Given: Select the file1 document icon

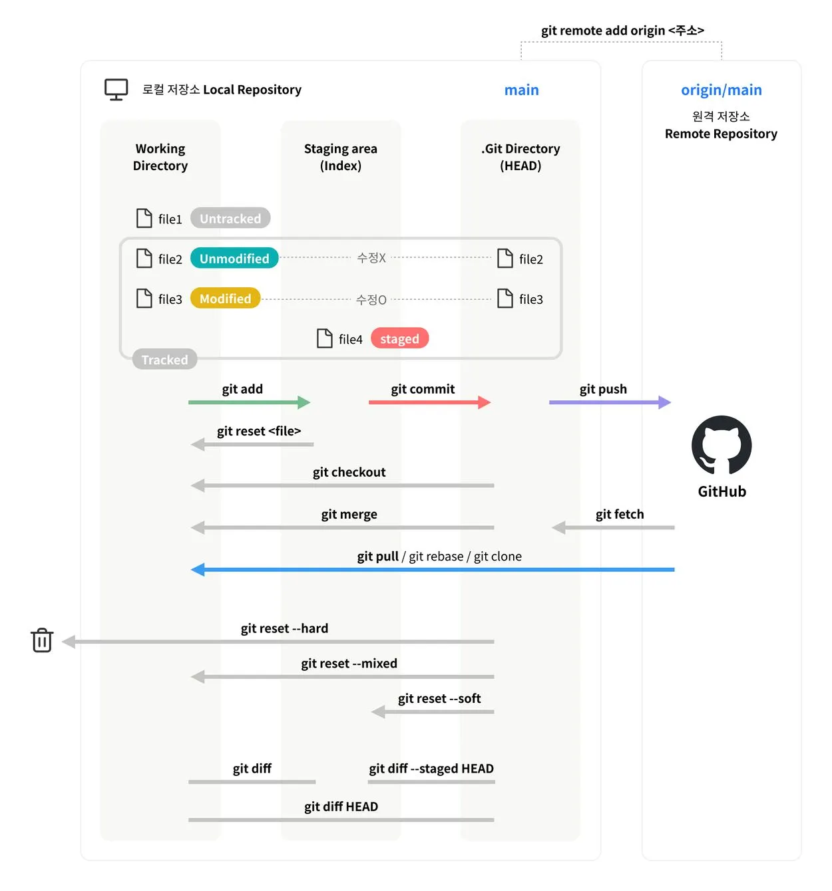Looking at the screenshot, I should pyautogui.click(x=144, y=218).
